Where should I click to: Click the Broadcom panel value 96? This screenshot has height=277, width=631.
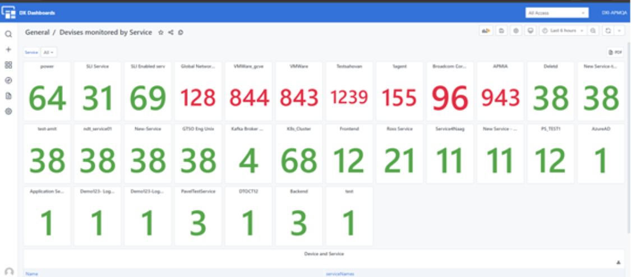[450, 98]
